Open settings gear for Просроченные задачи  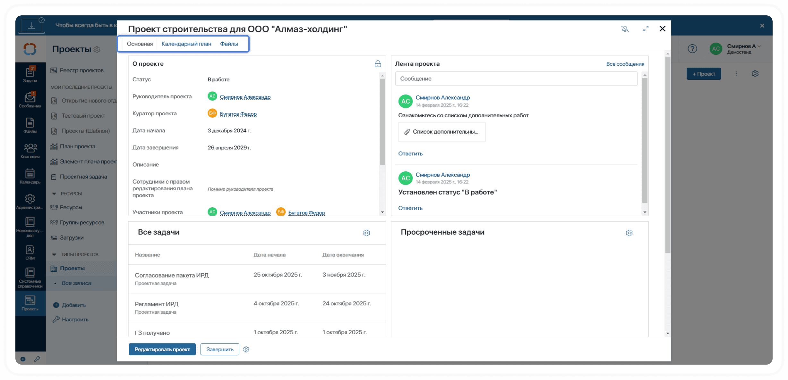tap(629, 233)
